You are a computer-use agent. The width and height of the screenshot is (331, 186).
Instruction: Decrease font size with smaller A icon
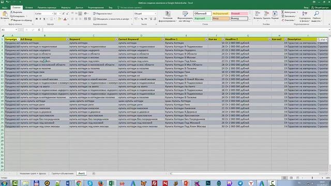click(x=67, y=13)
